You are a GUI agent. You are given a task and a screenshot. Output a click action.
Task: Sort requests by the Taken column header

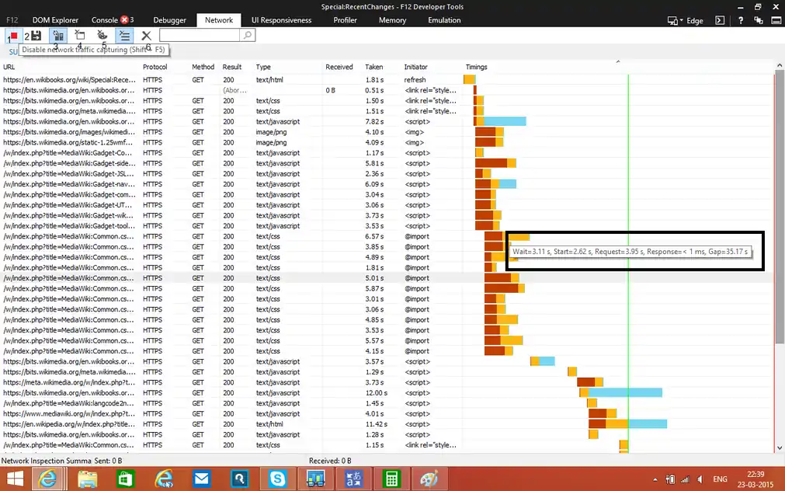(x=373, y=68)
